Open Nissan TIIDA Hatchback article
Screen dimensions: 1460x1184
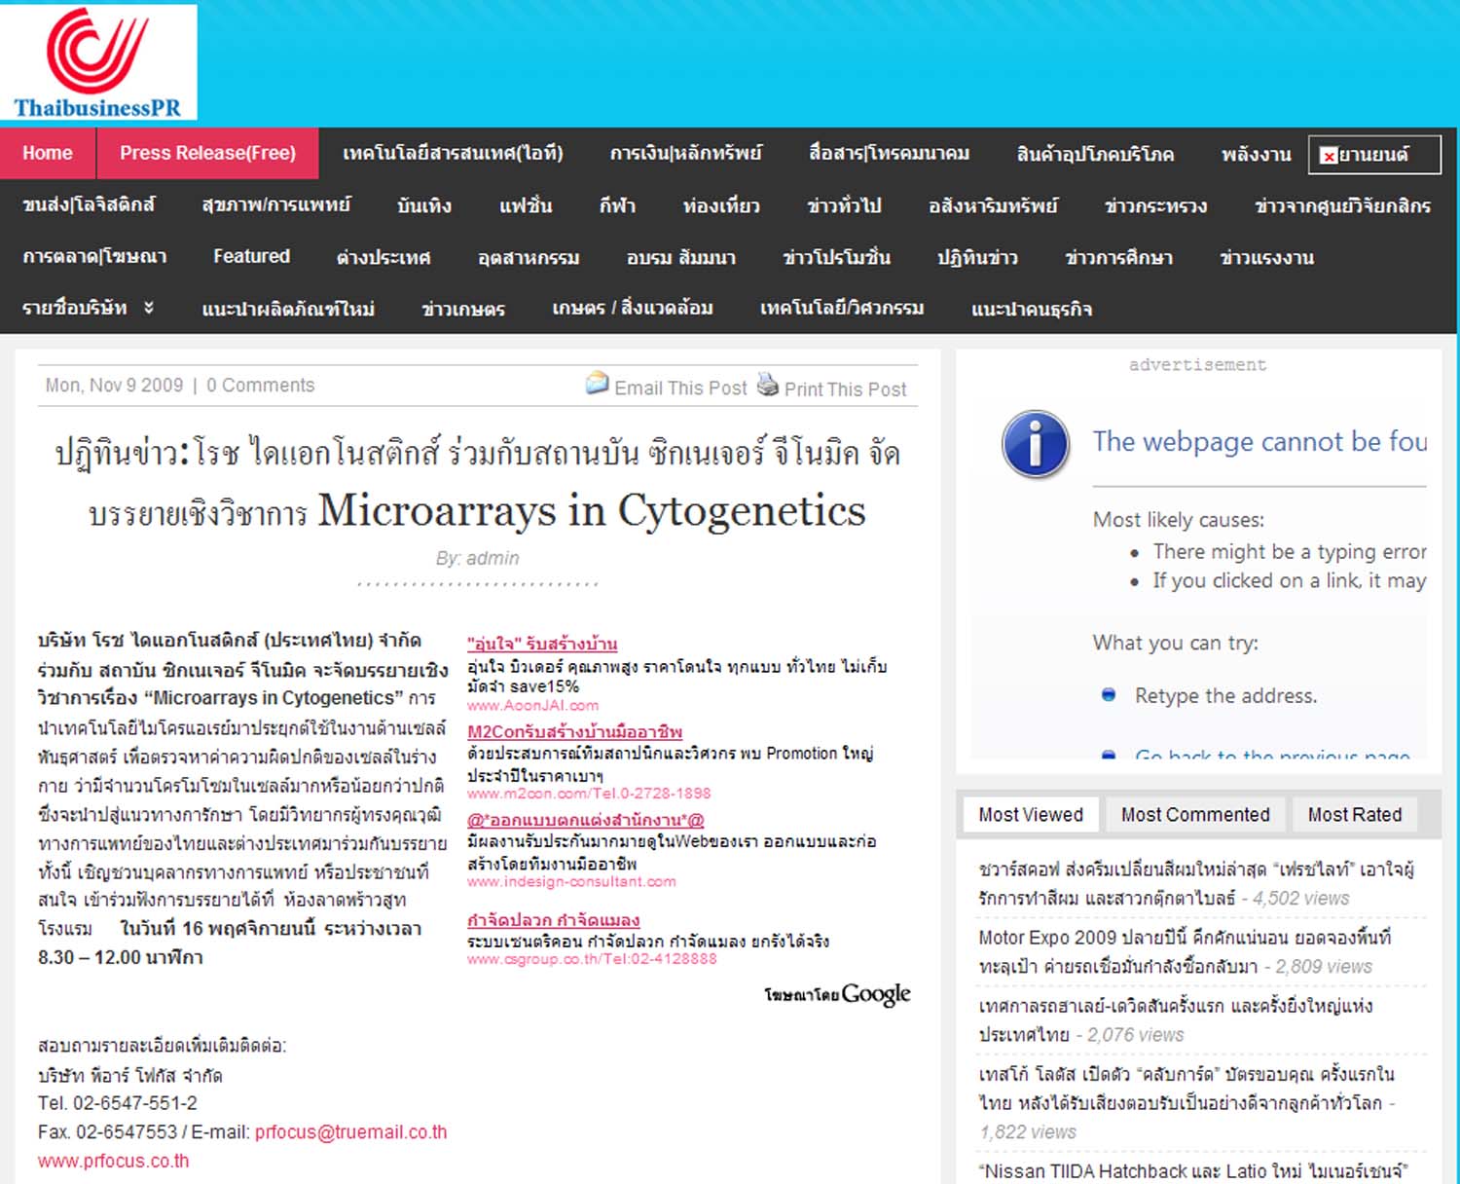pyautogui.click(x=1193, y=1171)
